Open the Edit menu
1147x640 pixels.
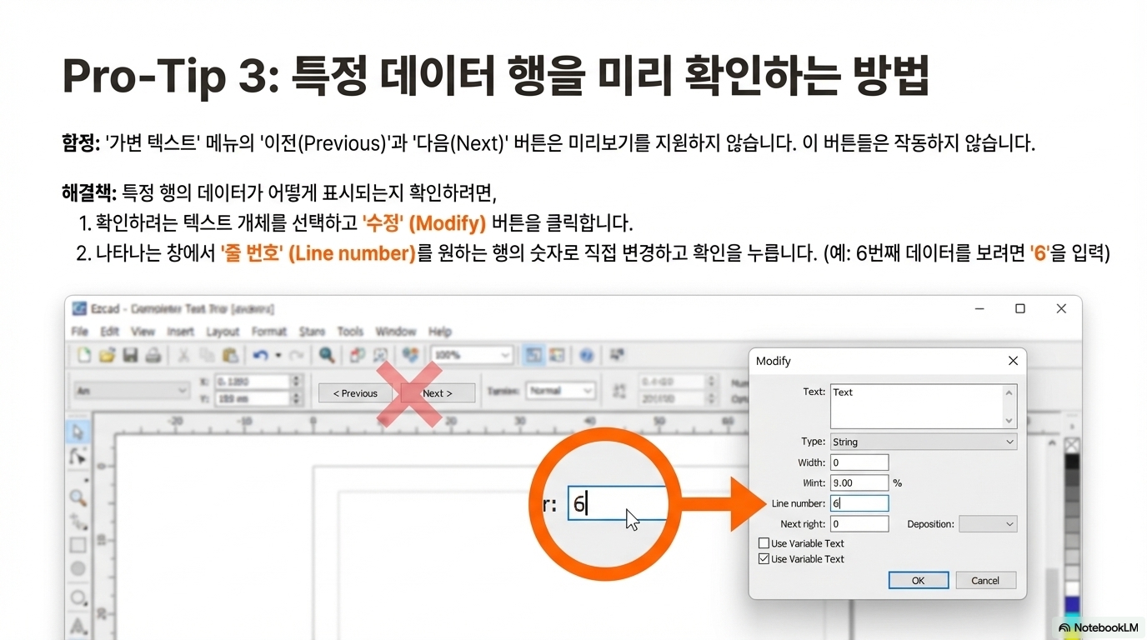coord(109,332)
